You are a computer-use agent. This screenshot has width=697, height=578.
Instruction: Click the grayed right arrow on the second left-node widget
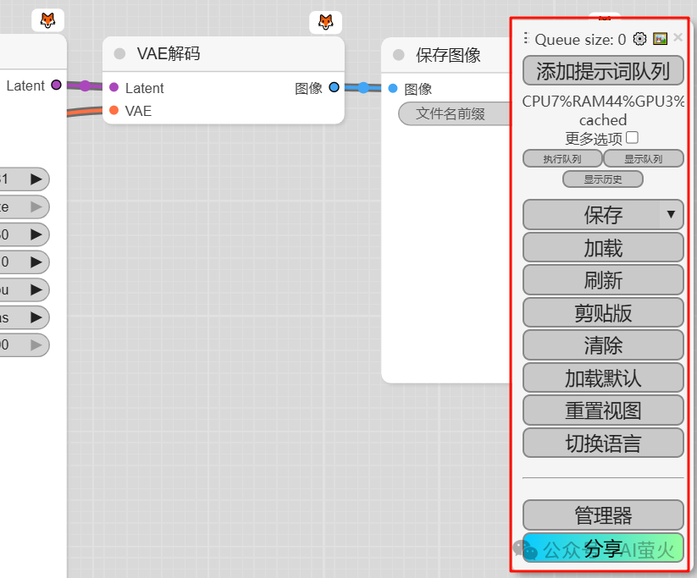36,206
